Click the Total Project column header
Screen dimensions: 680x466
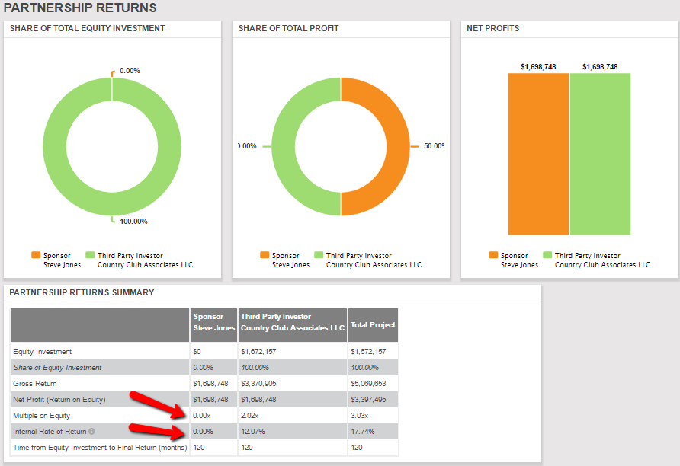click(373, 324)
